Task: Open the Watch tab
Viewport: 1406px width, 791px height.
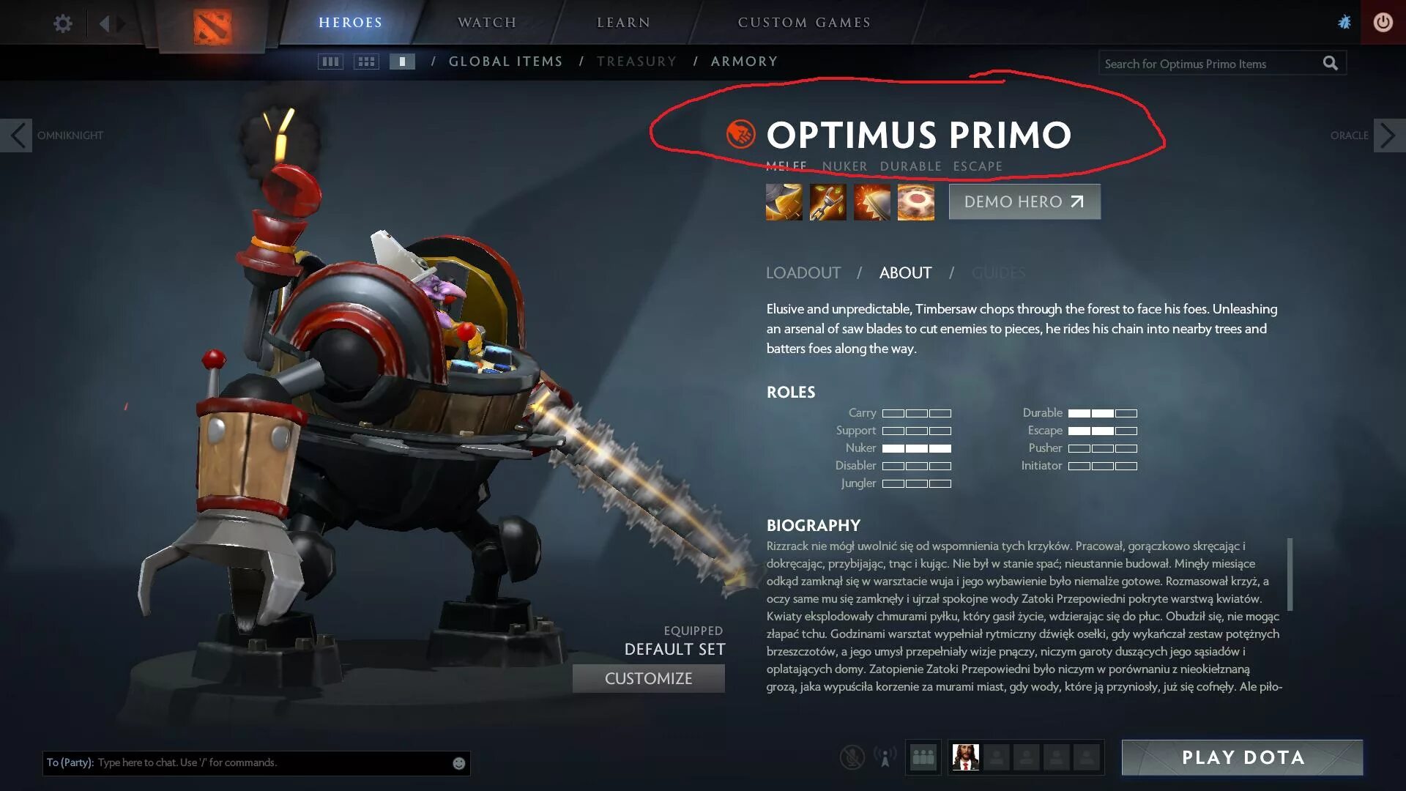Action: point(487,23)
